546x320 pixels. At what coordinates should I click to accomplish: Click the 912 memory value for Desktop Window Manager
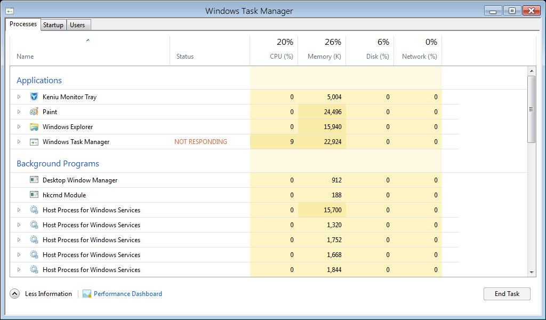pos(337,180)
